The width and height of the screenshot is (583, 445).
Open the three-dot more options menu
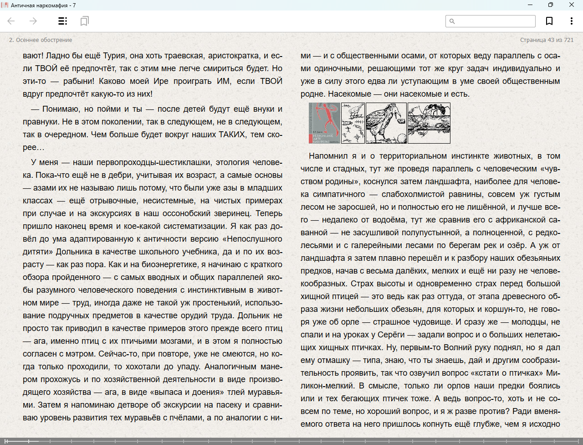pyautogui.click(x=571, y=21)
